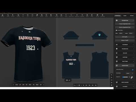Viewport: 136px width, 102px height.
Task: Expand the section directly above BLEND MODE
Action: [133, 61]
